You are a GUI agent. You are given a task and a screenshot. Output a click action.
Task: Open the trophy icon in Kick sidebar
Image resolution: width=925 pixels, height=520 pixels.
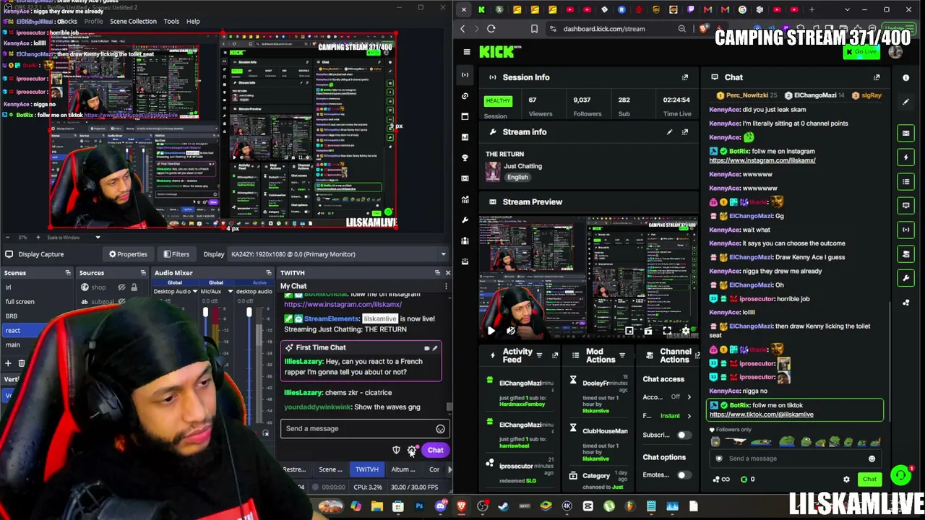tap(465, 157)
